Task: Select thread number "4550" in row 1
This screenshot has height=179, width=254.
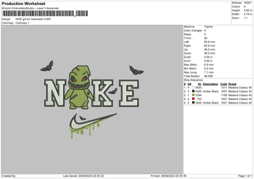Action: click(x=199, y=87)
